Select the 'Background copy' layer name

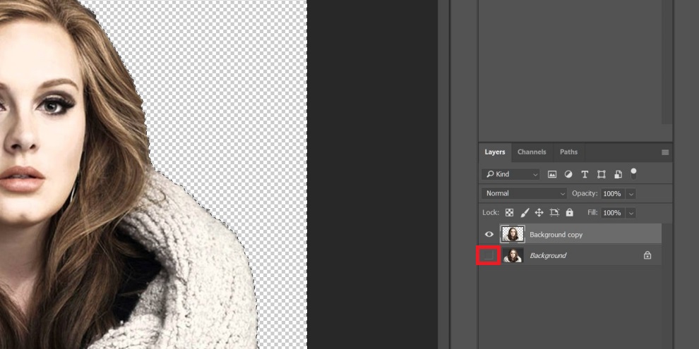(x=556, y=235)
